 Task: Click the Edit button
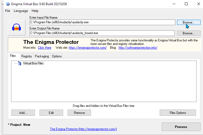tap(51, 113)
